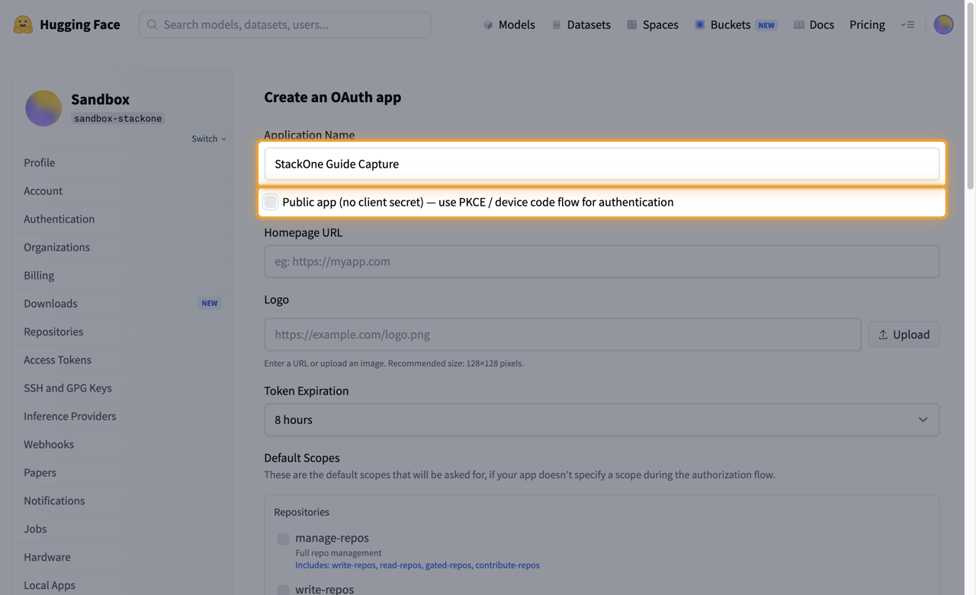
Task: Click the sandbox-stackone username tag
Action: 118,118
